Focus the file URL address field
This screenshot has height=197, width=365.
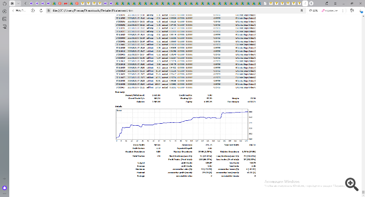click(x=175, y=11)
